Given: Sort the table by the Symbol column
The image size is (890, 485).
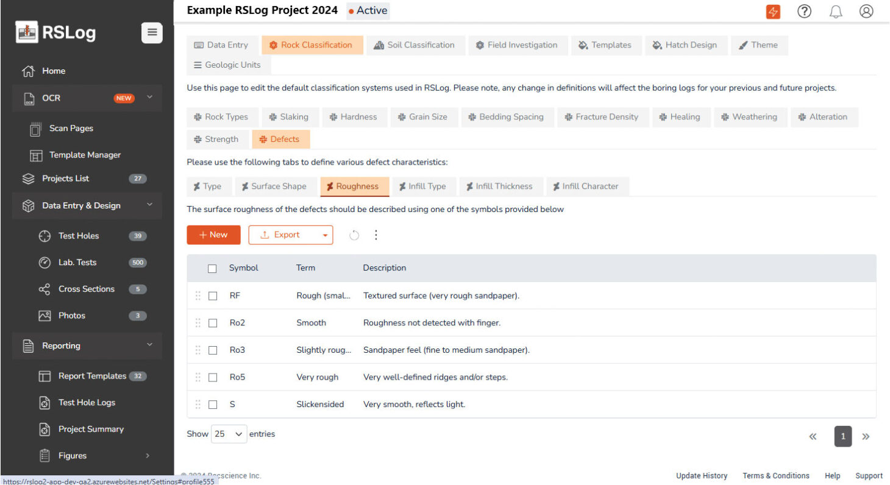Looking at the screenshot, I should [244, 268].
